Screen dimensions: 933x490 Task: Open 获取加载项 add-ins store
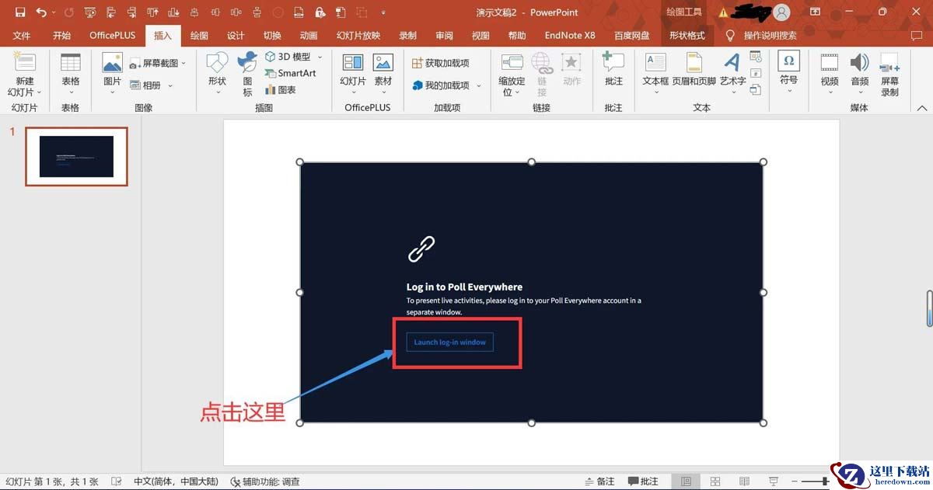coord(441,63)
